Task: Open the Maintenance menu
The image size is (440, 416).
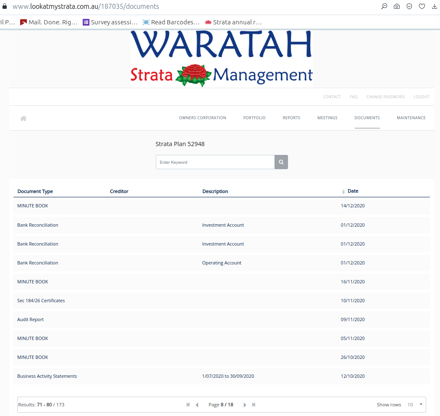Action: [411, 118]
